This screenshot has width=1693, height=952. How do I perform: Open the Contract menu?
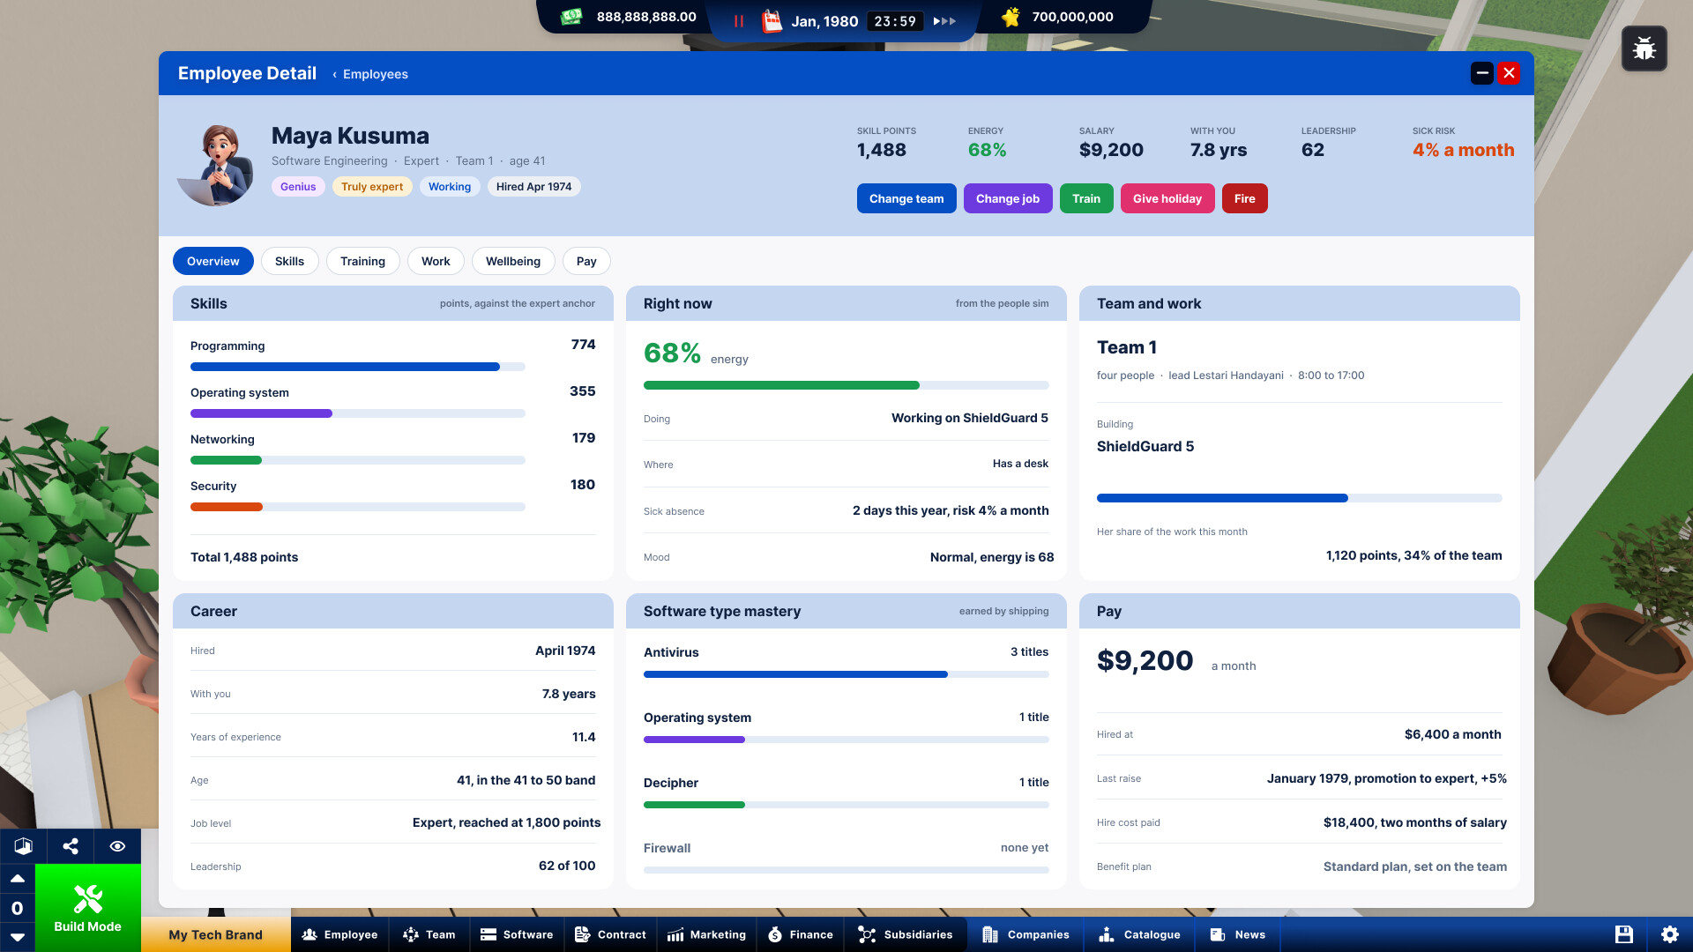pos(610,934)
